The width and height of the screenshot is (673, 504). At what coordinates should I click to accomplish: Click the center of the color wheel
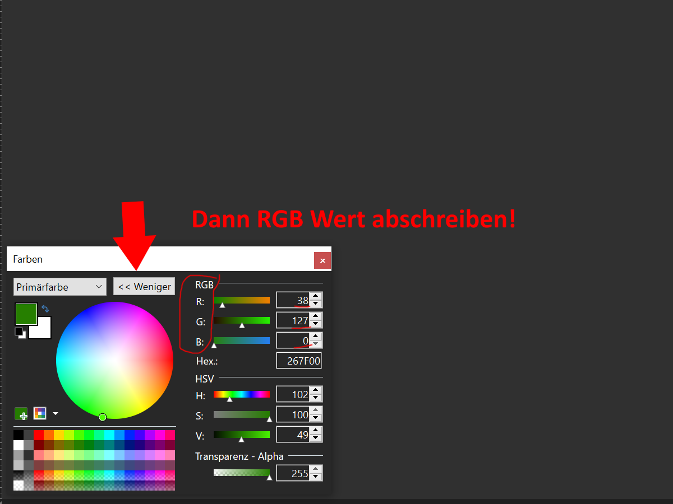pyautogui.click(x=115, y=360)
